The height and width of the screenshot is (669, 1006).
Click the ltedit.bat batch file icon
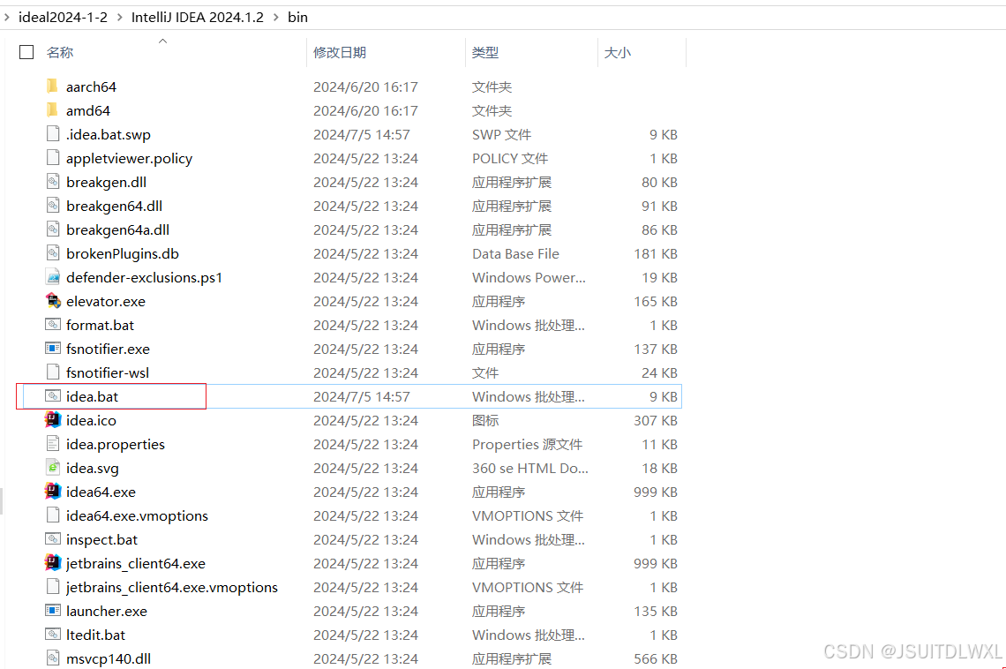tap(53, 634)
